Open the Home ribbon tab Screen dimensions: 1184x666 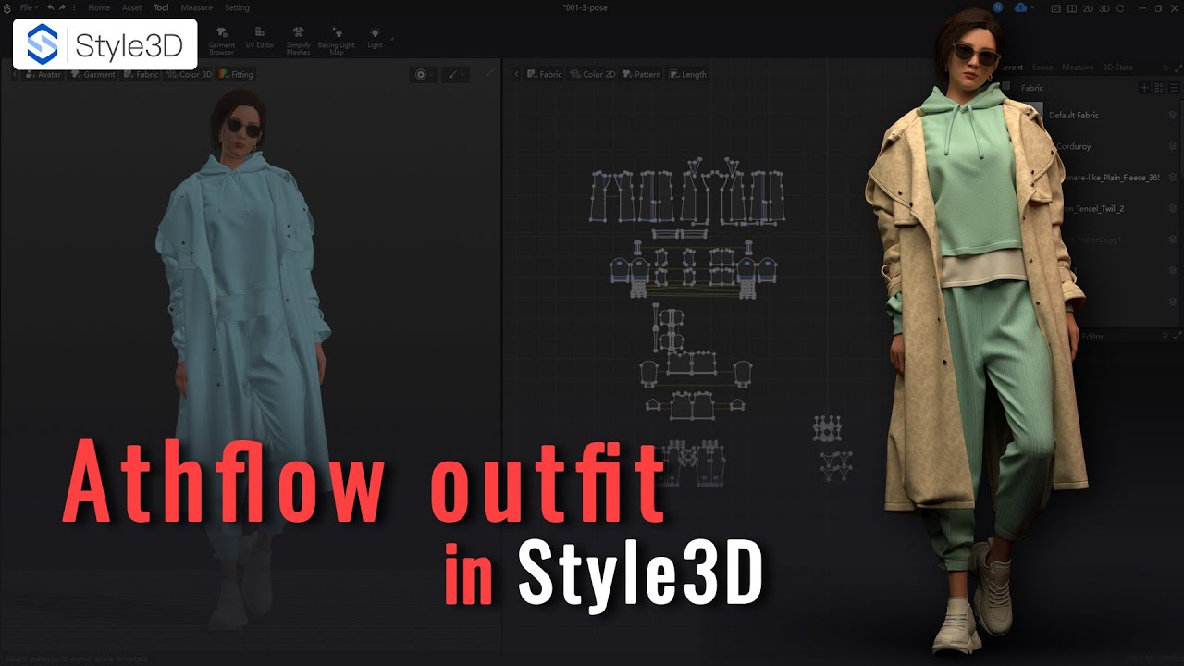[x=98, y=7]
